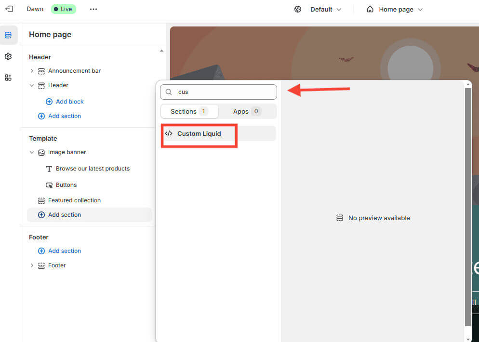Click the section picker vertical scrollbar
479x342 pixels.
(x=467, y=202)
